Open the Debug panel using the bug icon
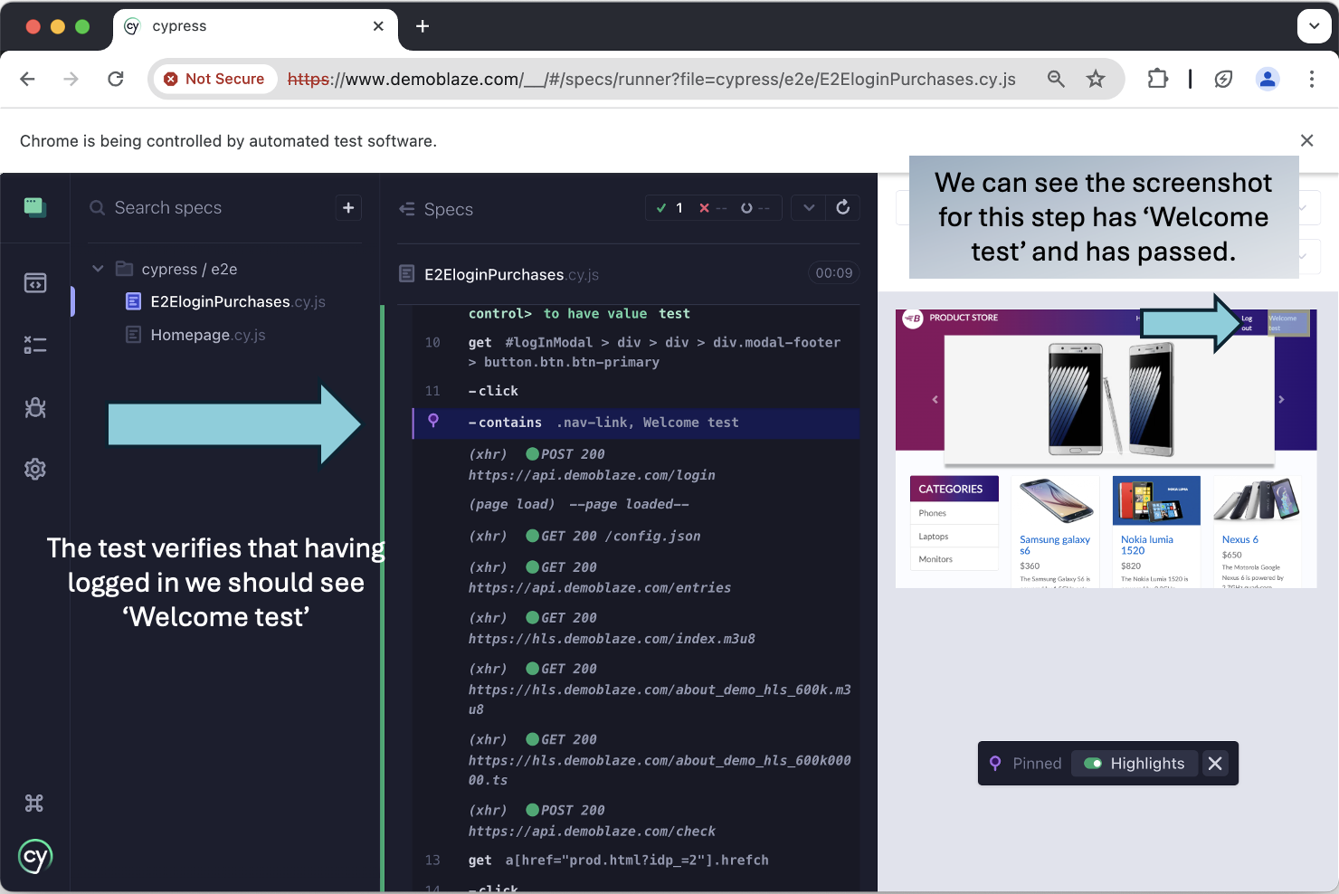This screenshot has width=1339, height=894. tap(35, 407)
